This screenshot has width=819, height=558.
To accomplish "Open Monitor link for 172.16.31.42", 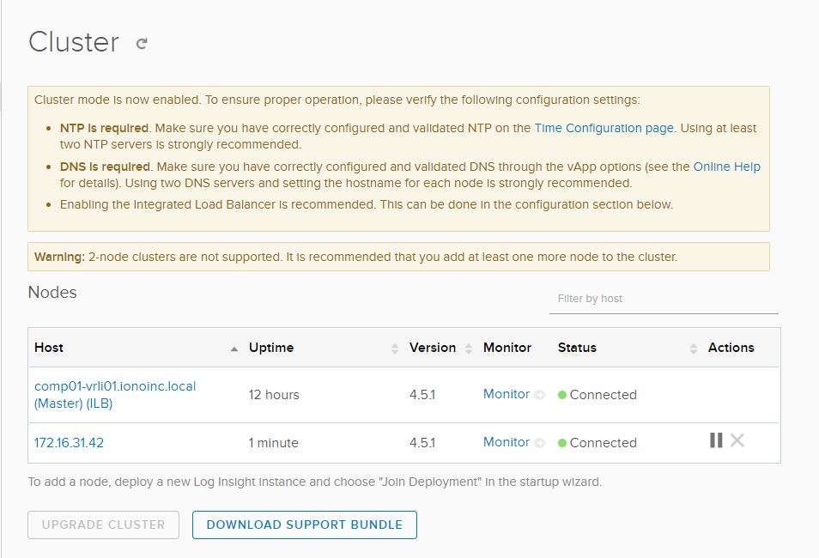I will (x=506, y=442).
